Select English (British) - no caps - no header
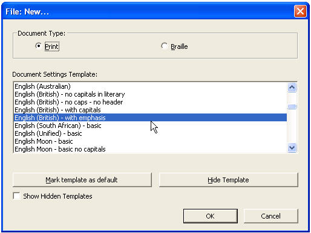311x233 pixels. 150,102
